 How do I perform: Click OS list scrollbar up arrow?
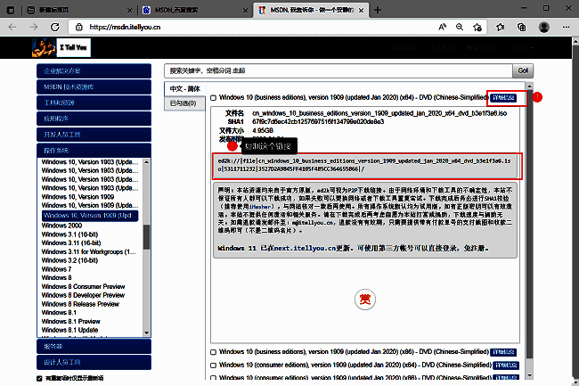coord(147,162)
